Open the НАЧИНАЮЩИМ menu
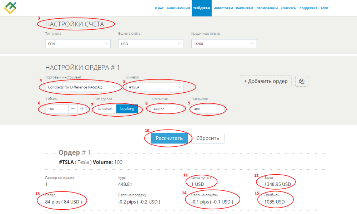 tap(178, 8)
